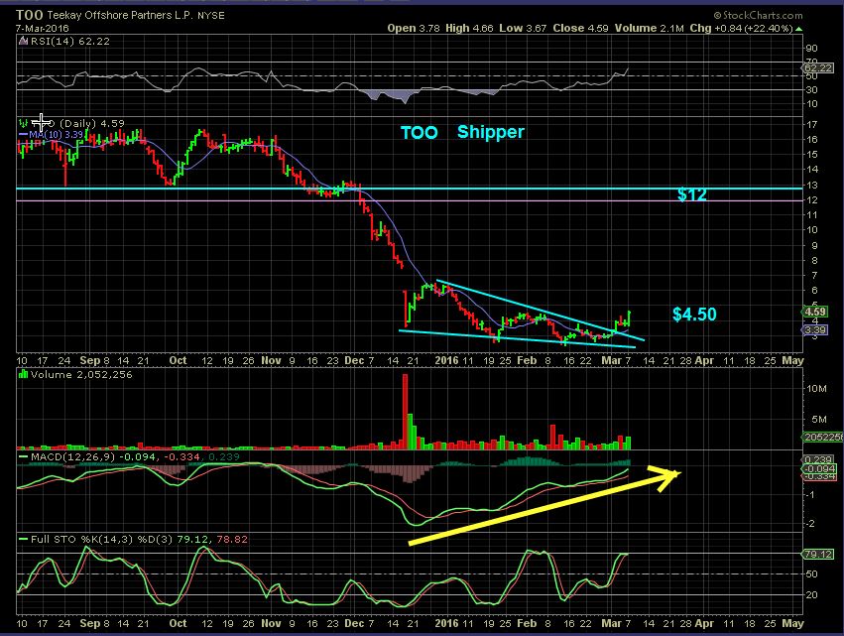Click the white crosshair cursor marker
Screen dimensions: 844x636
pyautogui.click(x=40, y=121)
